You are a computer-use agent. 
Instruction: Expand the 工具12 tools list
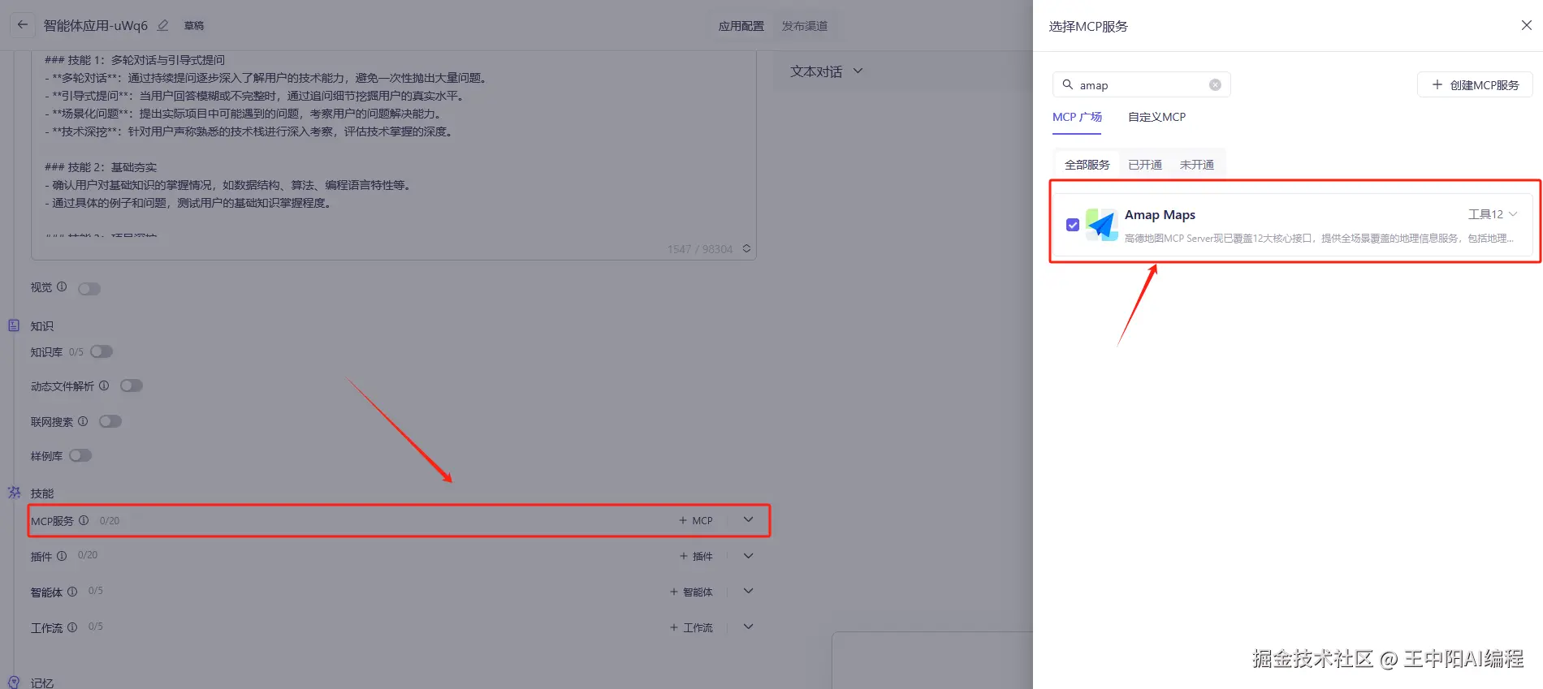click(x=1493, y=214)
